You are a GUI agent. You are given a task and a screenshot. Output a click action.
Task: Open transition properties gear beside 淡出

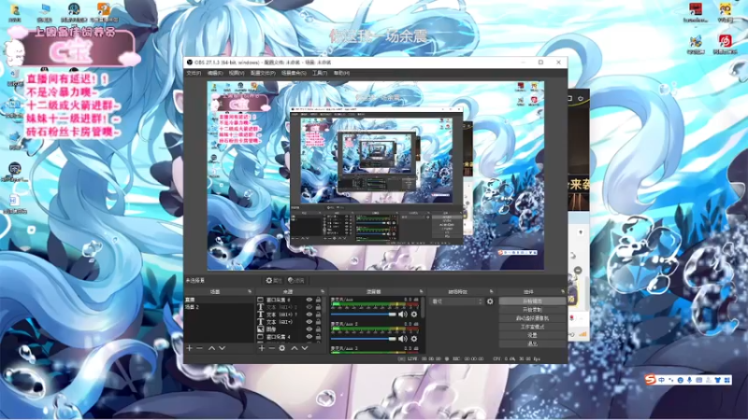(x=490, y=301)
